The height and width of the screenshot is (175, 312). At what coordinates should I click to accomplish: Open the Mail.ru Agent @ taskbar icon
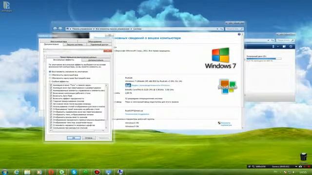coord(62,172)
